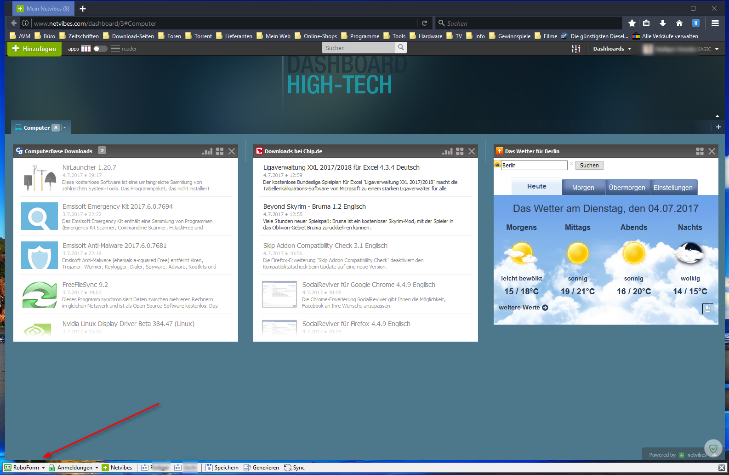
Task: Select the reader list view icon
Action: 115,49
